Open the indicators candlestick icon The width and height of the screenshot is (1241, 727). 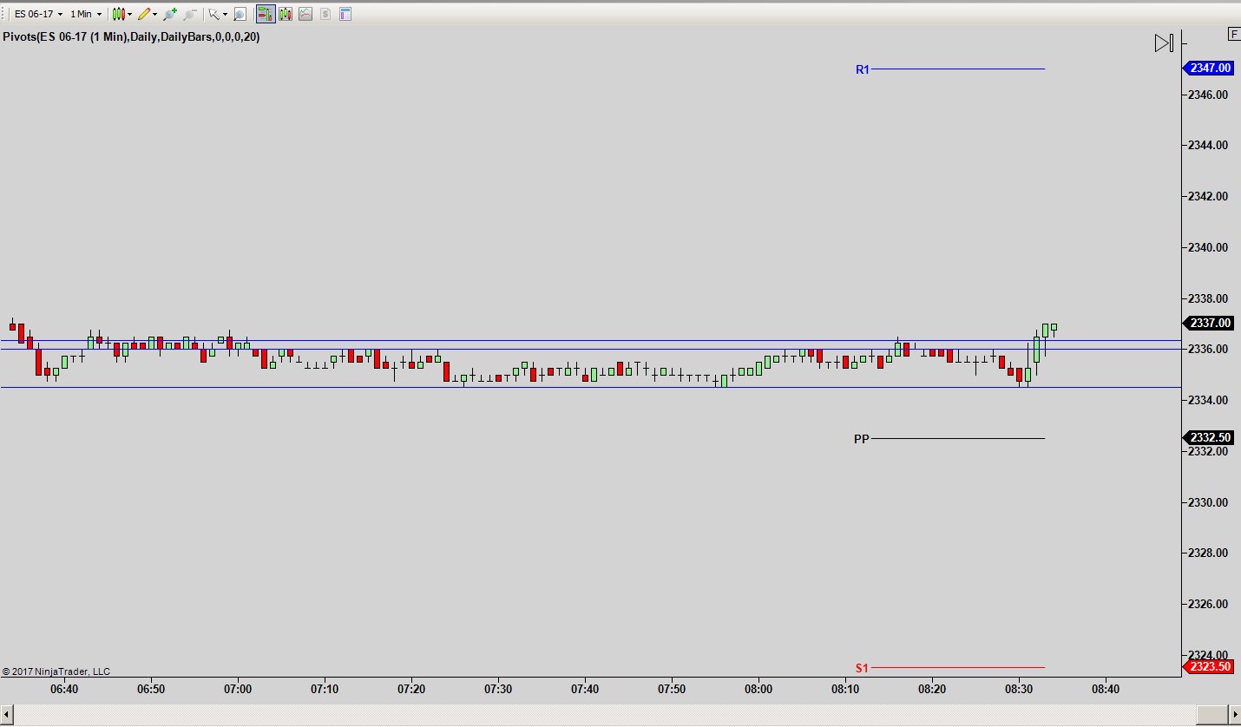286,14
